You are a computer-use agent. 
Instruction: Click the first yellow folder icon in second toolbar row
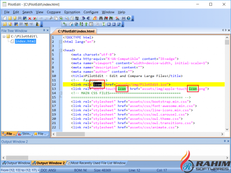pos(5,24)
